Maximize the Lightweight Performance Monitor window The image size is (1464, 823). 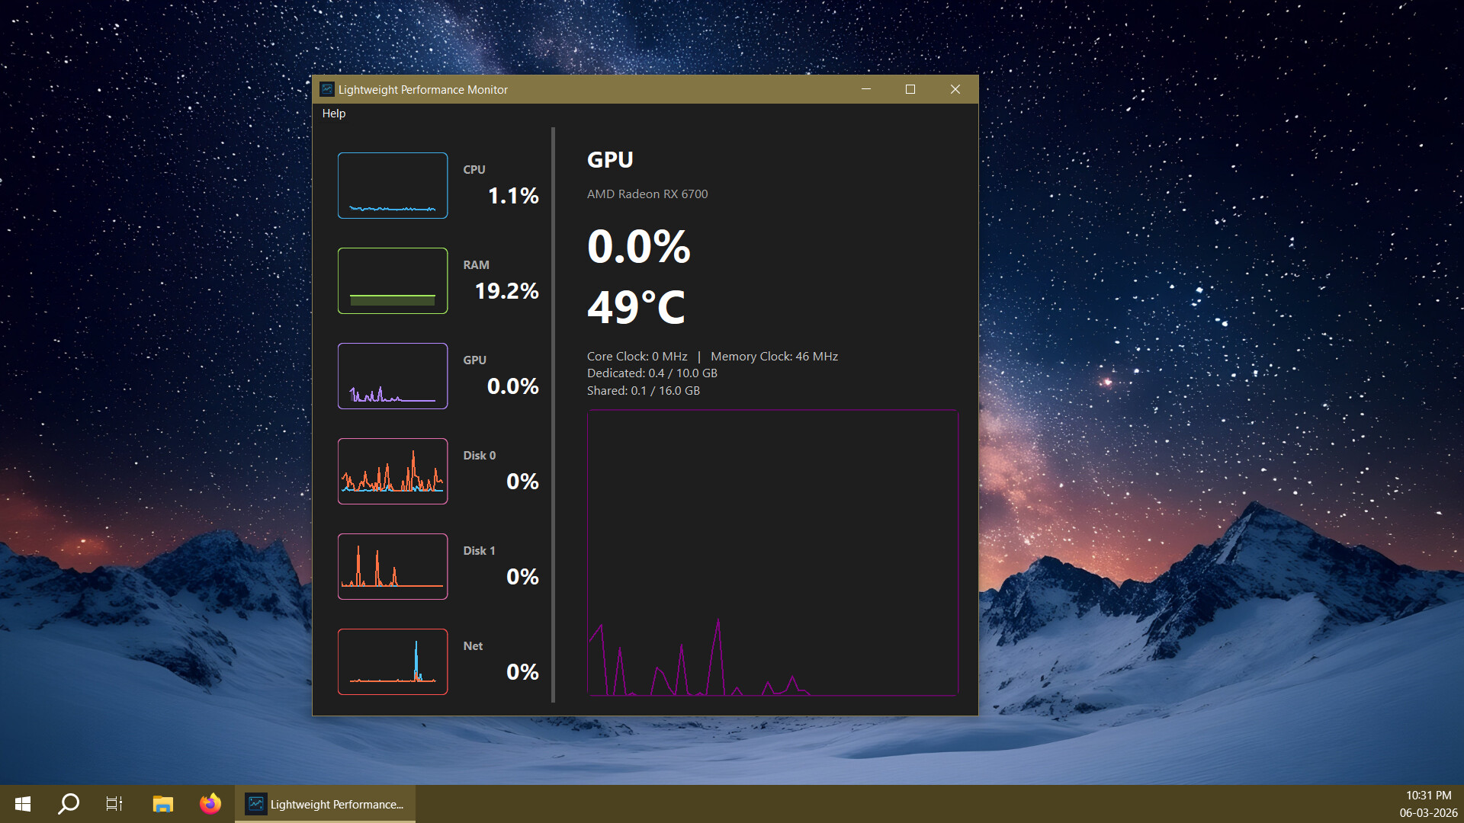(x=910, y=89)
